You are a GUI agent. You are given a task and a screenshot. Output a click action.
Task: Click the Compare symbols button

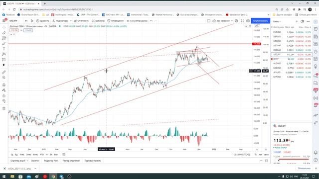43,21
